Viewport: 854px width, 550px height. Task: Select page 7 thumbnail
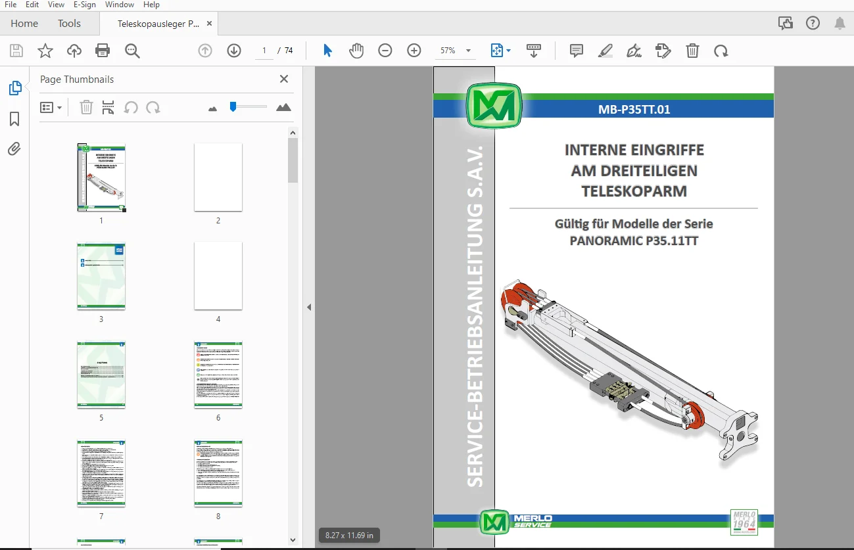pos(101,473)
